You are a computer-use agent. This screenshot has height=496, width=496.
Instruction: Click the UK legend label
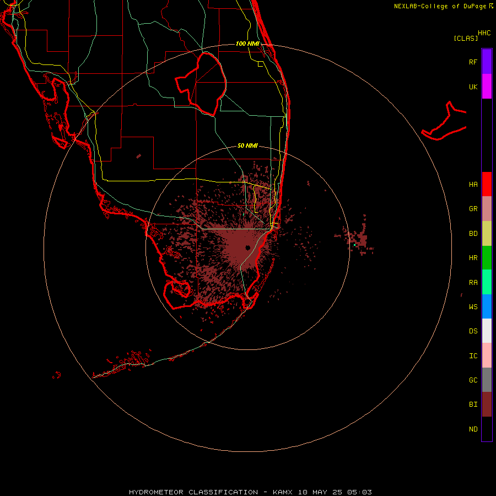(473, 87)
